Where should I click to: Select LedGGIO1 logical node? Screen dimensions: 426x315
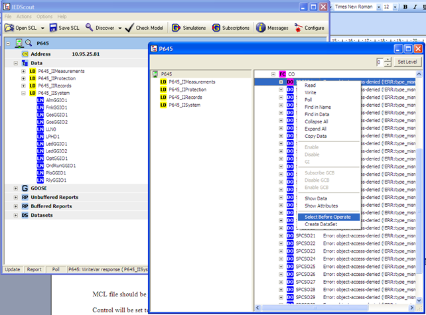56,144
